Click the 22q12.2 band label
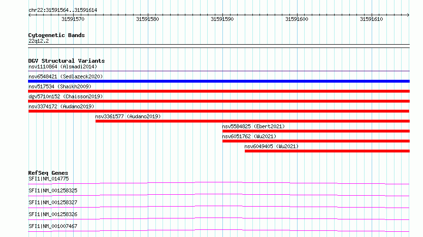This screenshot has height=237, width=423. coord(38,41)
